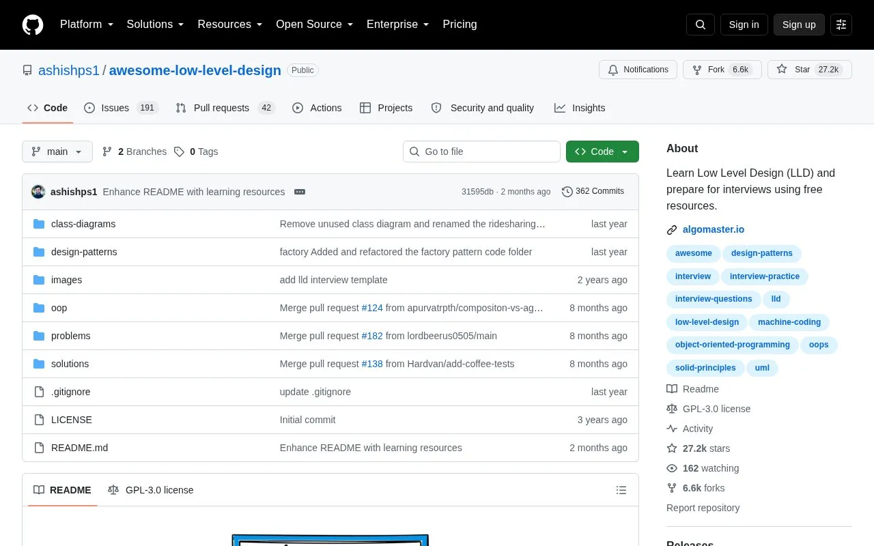874x546 pixels.
Task: Click the search magnifier button
Action: coord(701,25)
